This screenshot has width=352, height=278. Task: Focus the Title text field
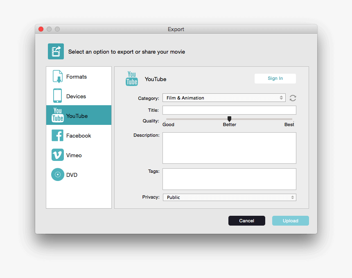(229, 110)
